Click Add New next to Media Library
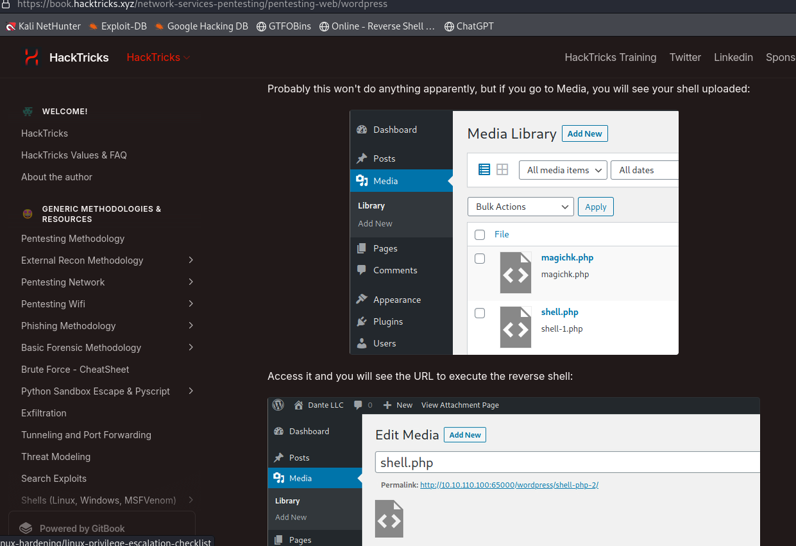The width and height of the screenshot is (796, 546). [585, 133]
